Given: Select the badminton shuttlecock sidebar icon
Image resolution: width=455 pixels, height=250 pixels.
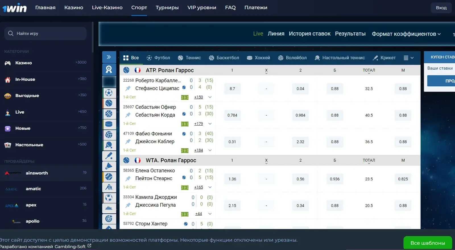Looking at the screenshot, I should click(x=109, y=166).
